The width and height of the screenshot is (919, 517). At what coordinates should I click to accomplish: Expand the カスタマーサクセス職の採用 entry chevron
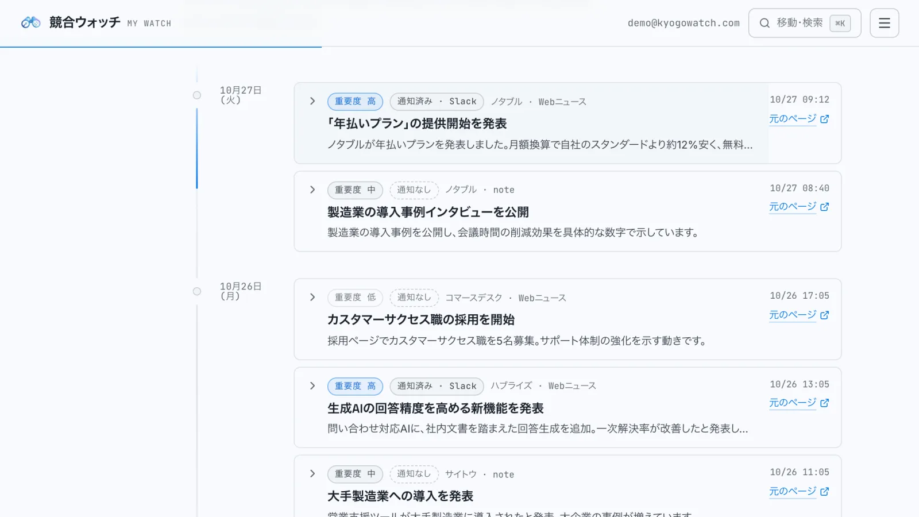pyautogui.click(x=312, y=297)
